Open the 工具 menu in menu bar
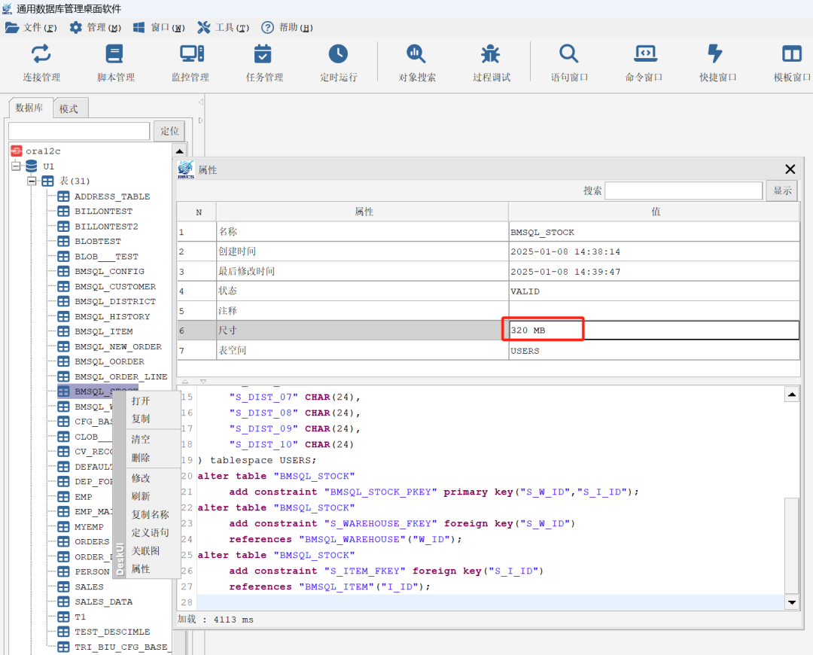This screenshot has height=655, width=813. pyautogui.click(x=224, y=28)
